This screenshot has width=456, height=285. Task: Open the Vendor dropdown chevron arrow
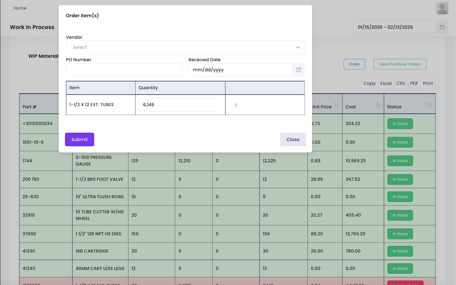(x=298, y=47)
